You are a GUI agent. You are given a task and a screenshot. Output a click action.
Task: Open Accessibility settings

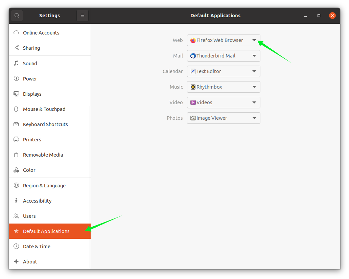(x=50, y=201)
